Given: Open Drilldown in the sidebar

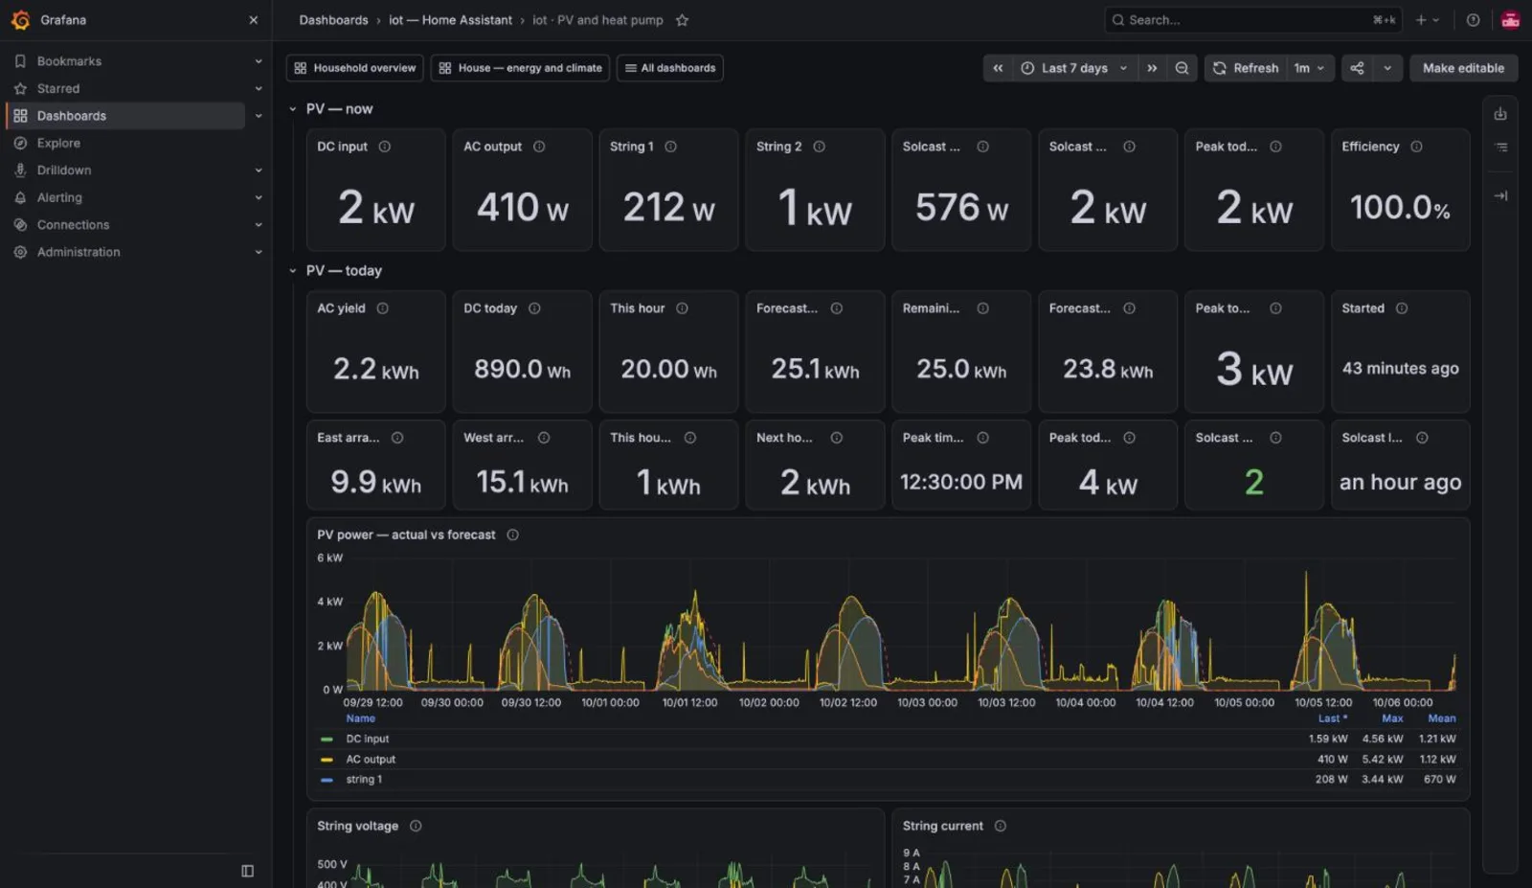Looking at the screenshot, I should click(x=64, y=171).
